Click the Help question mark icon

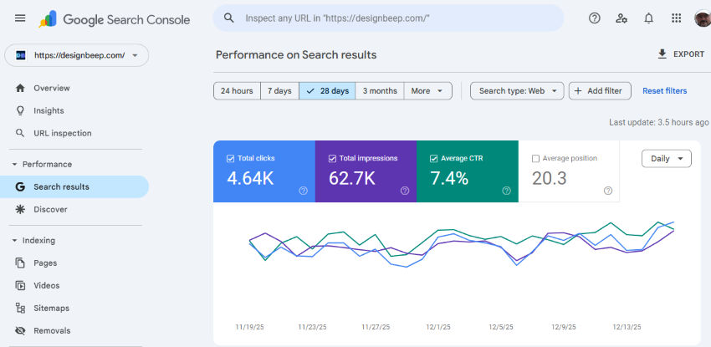click(595, 18)
